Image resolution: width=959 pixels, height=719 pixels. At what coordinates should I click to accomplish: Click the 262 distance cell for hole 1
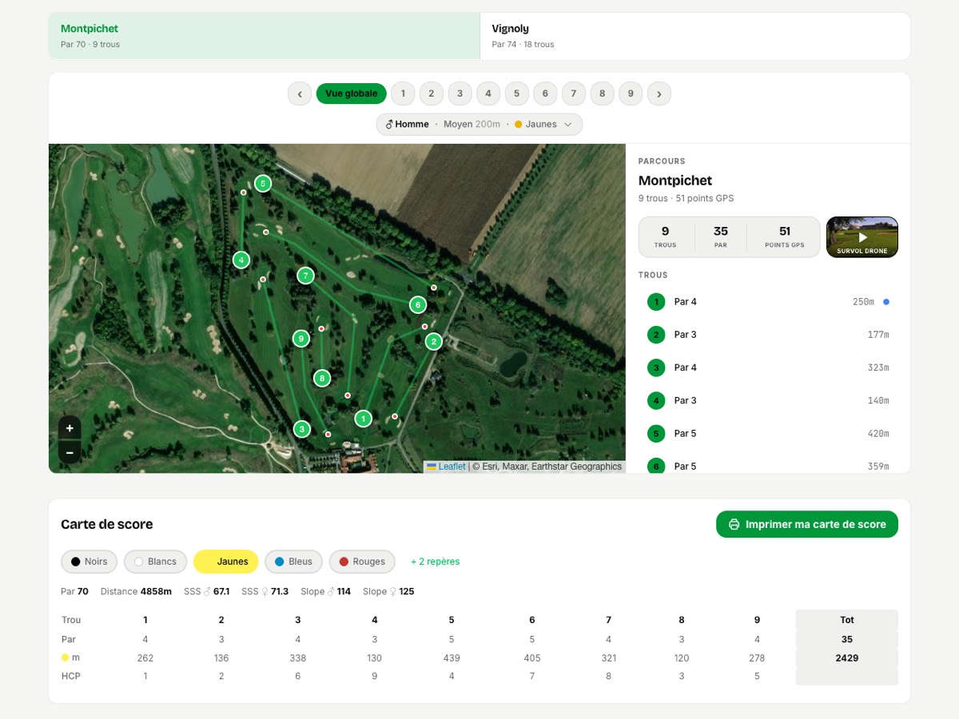point(145,658)
